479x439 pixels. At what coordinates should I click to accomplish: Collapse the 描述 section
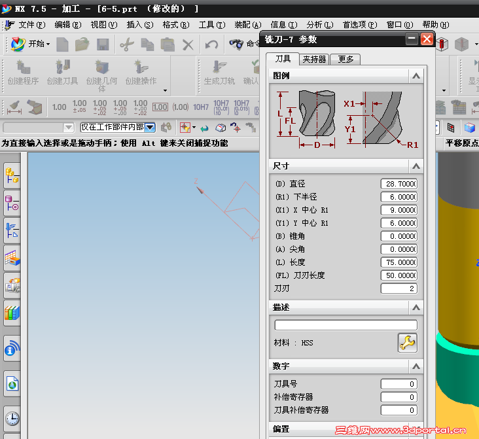click(416, 307)
